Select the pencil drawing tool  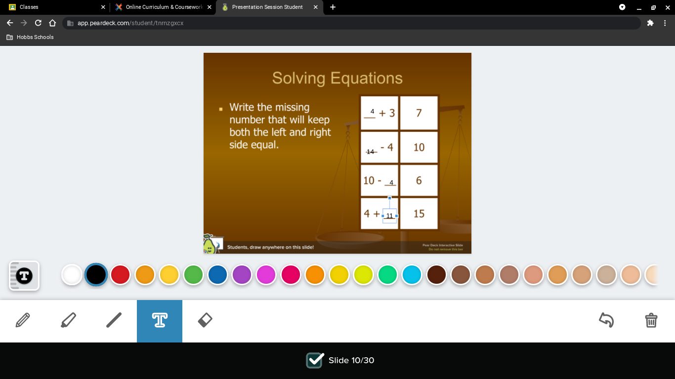(23, 321)
